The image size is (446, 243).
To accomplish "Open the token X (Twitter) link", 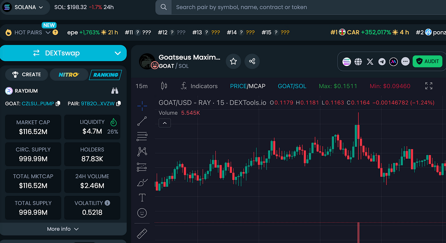I will (x=370, y=61).
